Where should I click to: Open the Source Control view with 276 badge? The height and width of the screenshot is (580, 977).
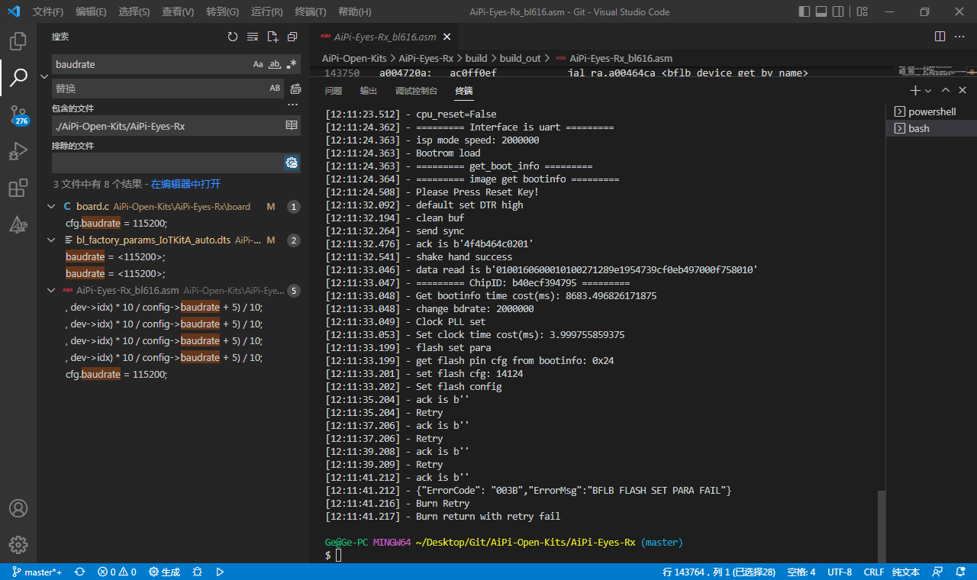tap(18, 115)
